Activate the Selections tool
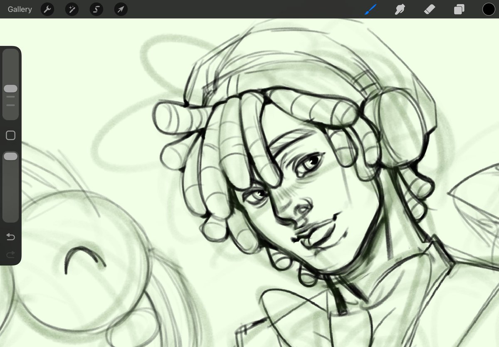This screenshot has height=347, width=499. click(x=96, y=9)
